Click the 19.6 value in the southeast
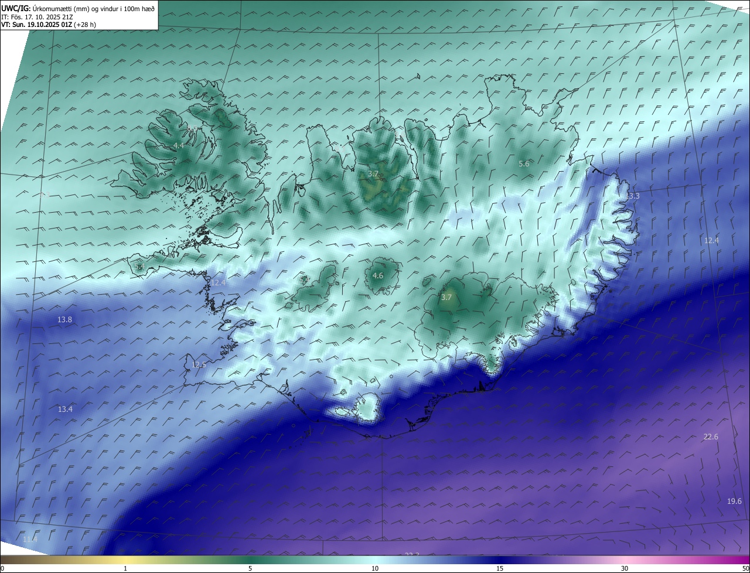The image size is (750, 573). (x=734, y=501)
